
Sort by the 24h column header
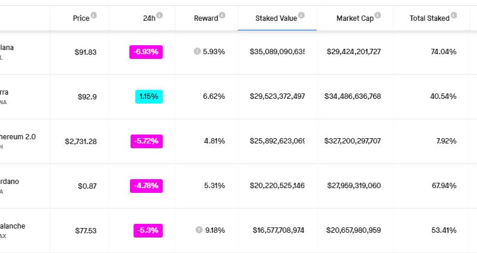(148, 18)
